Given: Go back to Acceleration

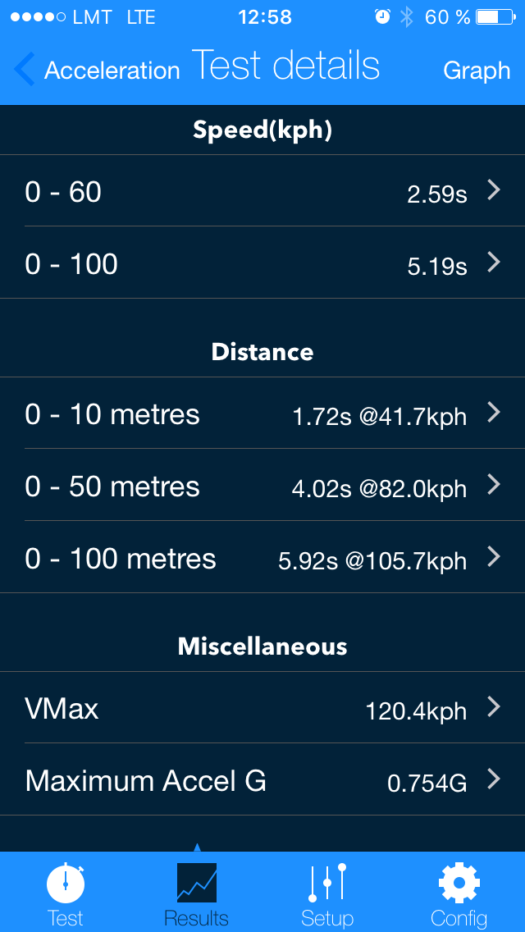Looking at the screenshot, I should coord(112,71).
